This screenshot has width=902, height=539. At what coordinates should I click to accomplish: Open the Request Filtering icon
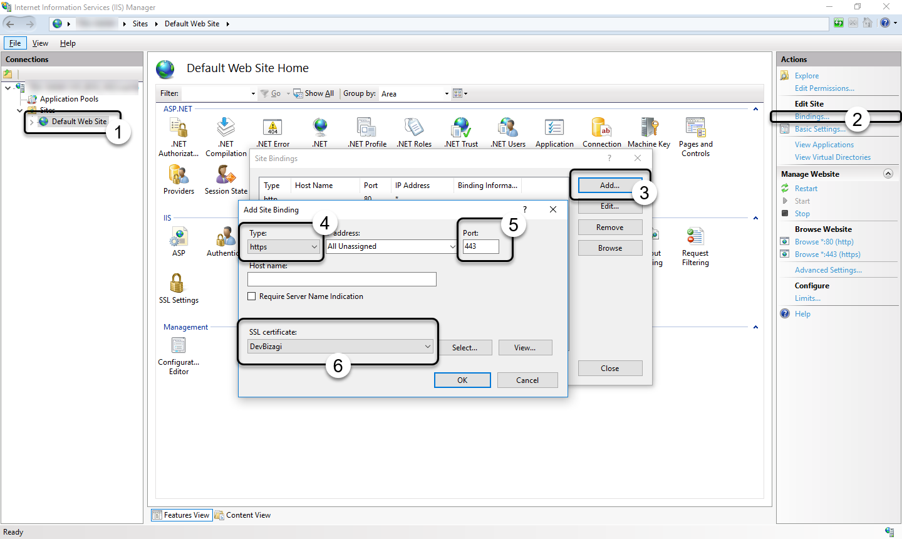pos(695,237)
